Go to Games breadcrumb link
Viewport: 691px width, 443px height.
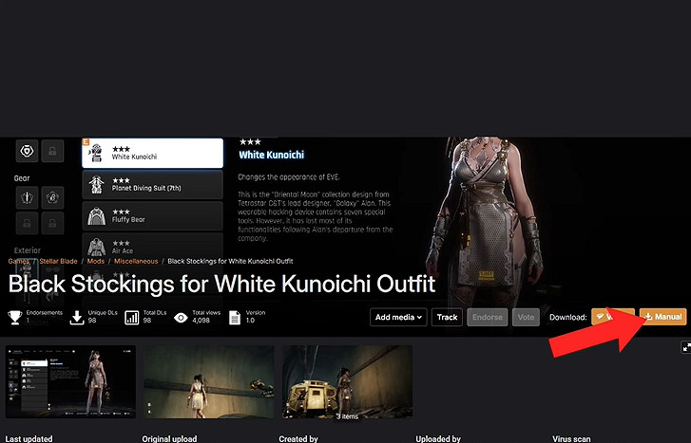(x=19, y=261)
